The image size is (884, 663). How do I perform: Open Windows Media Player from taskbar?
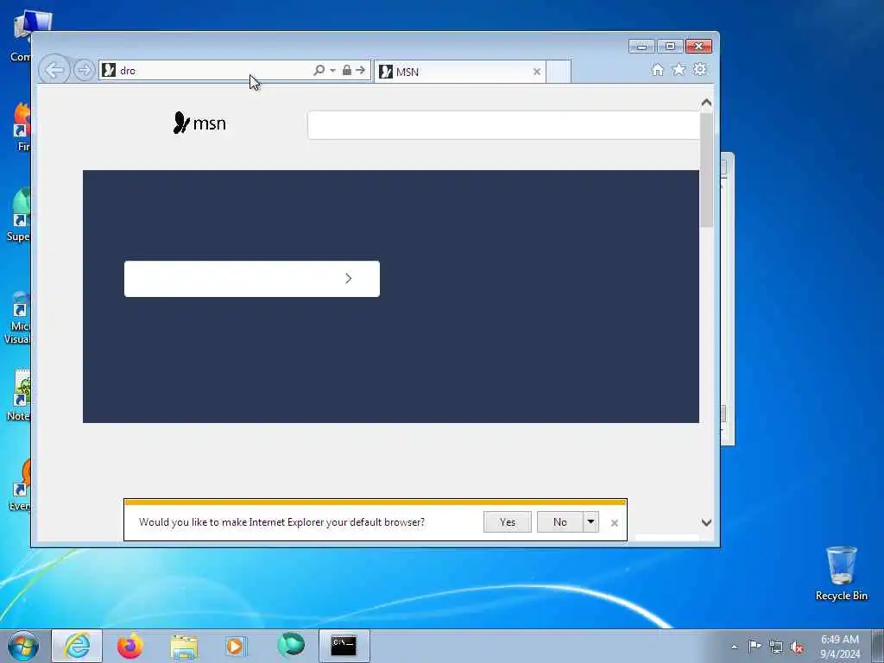(235, 646)
